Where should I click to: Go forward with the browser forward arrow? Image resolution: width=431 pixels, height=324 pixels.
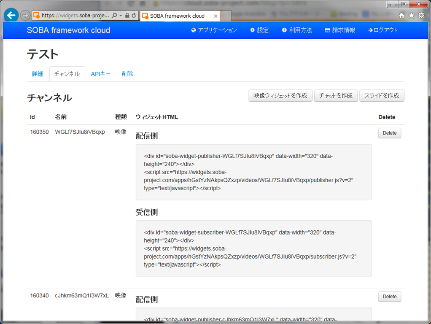point(25,16)
